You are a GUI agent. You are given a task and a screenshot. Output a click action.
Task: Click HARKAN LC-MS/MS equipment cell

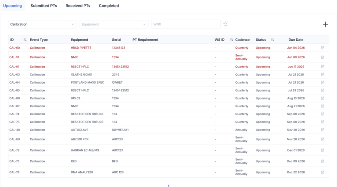pos(85,150)
